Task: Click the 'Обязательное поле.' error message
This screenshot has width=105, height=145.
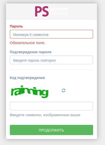Action: coord(27,43)
